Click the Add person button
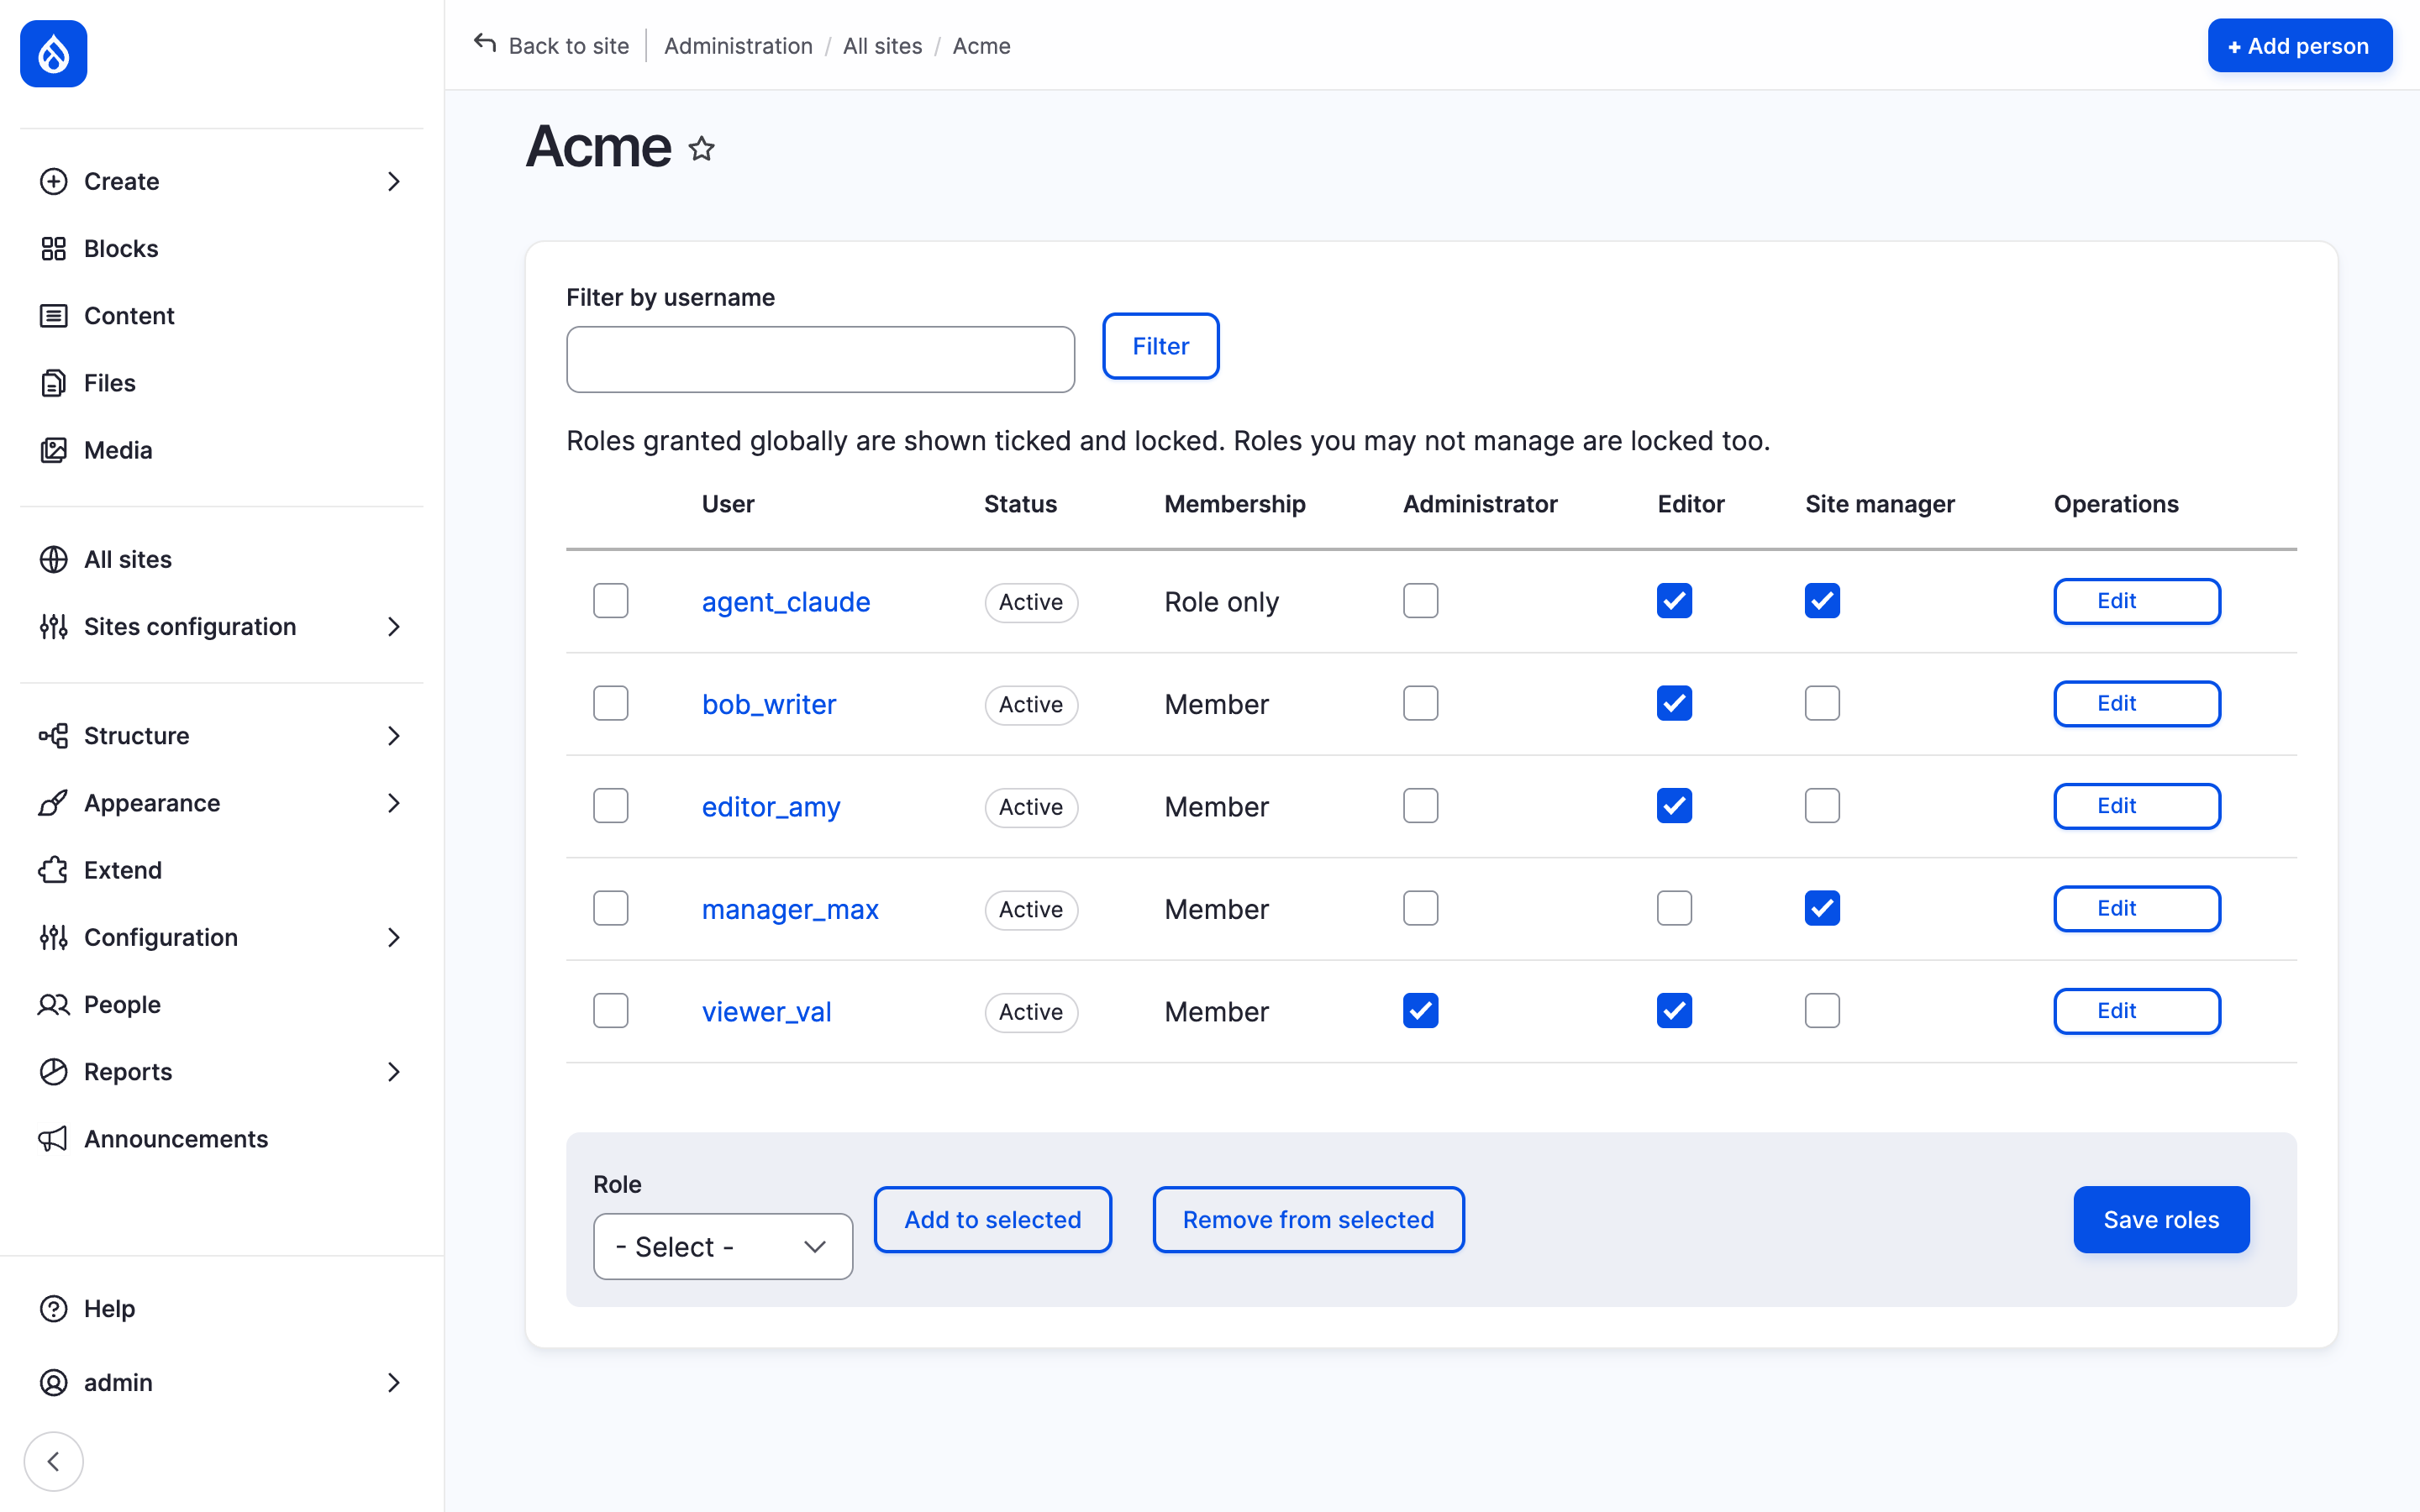 pos(2300,46)
